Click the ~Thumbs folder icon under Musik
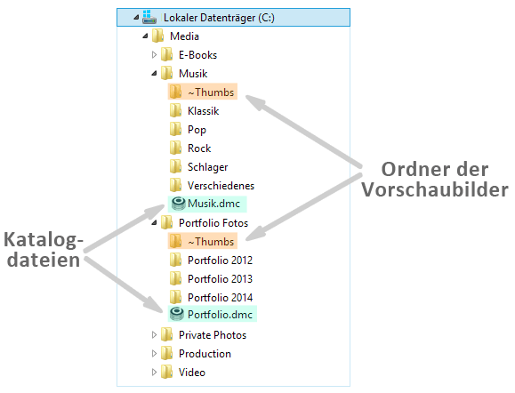Viewport: 515px width, 393px height. click(175, 92)
